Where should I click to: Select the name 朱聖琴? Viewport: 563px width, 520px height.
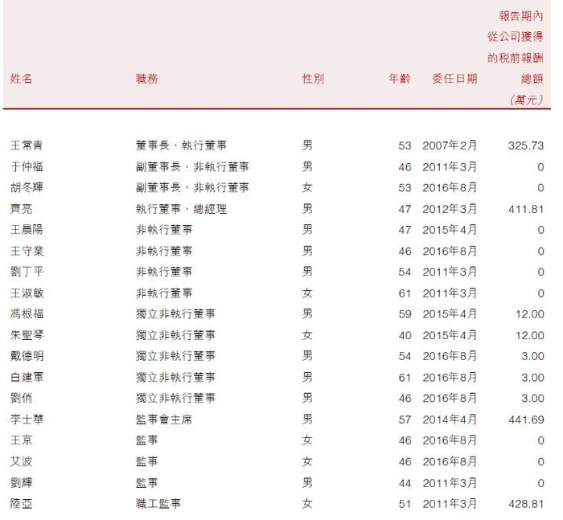click(27, 335)
